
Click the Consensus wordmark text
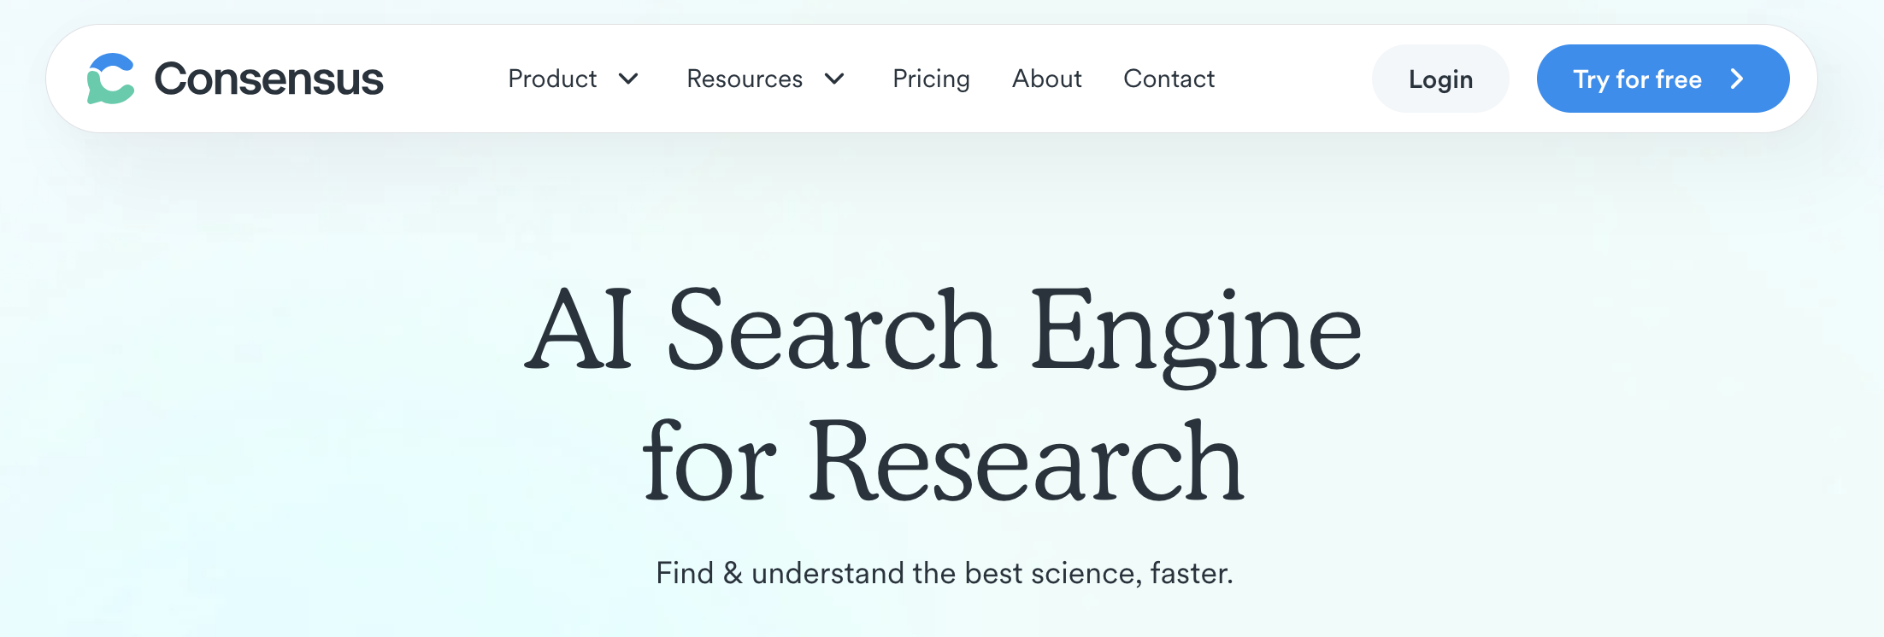click(x=268, y=79)
